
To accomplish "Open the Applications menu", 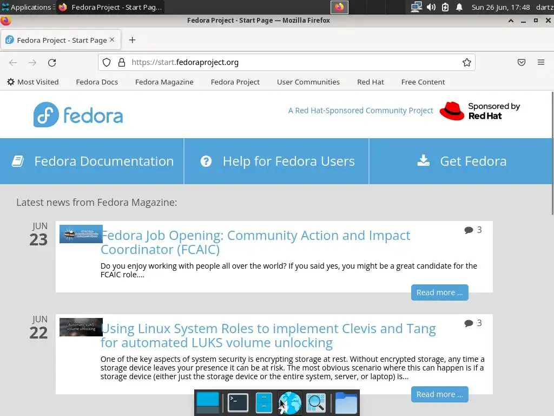I will (x=27, y=7).
